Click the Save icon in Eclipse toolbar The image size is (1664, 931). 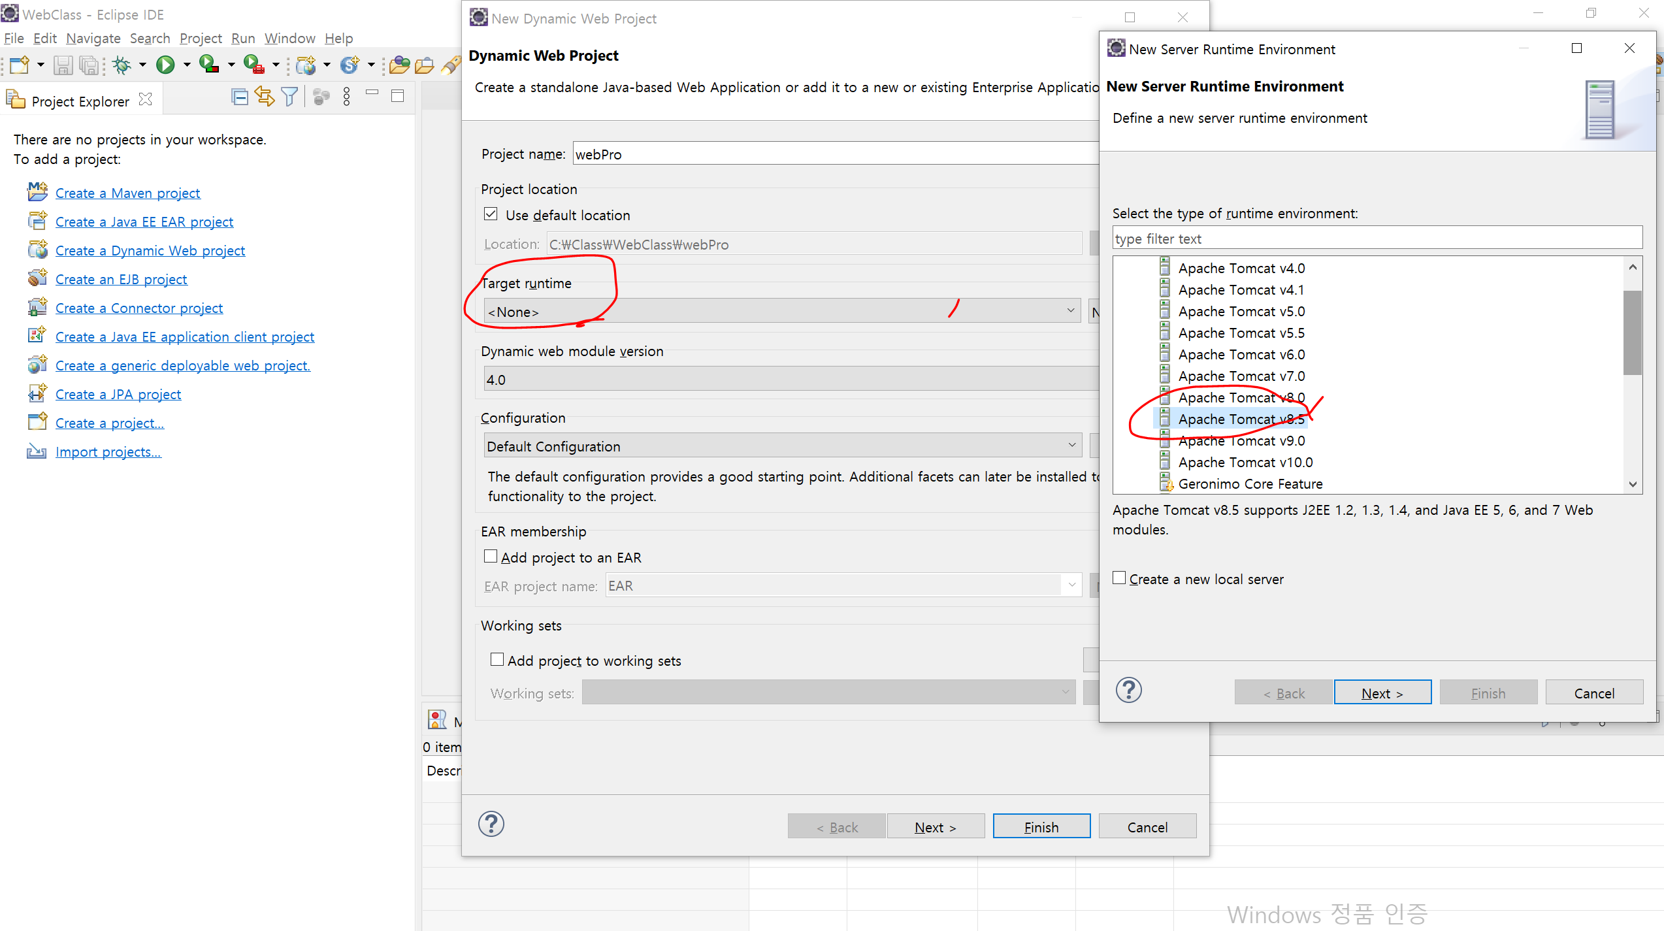tap(63, 65)
